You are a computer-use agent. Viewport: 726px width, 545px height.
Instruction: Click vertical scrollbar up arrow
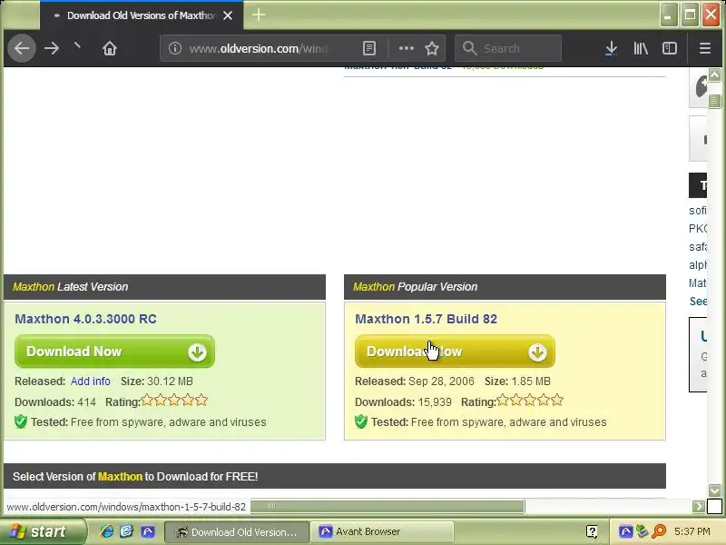point(714,74)
